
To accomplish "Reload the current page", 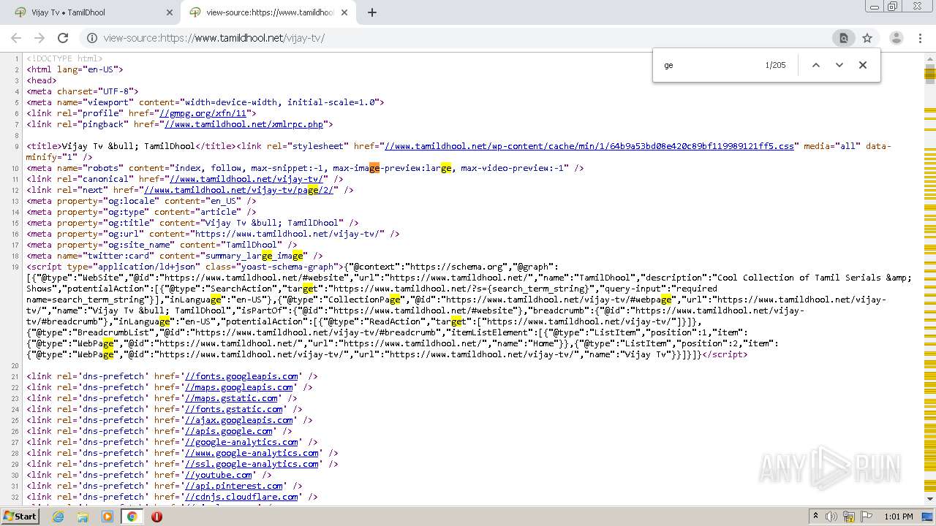I will tap(63, 38).
